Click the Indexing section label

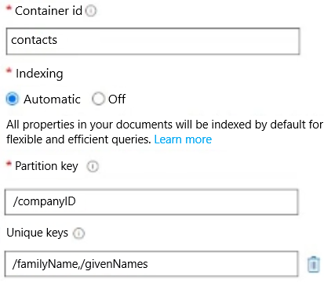tap(39, 74)
